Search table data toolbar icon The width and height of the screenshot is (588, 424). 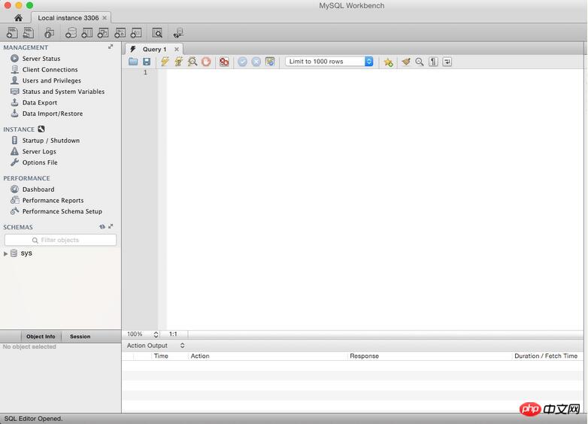point(157,33)
